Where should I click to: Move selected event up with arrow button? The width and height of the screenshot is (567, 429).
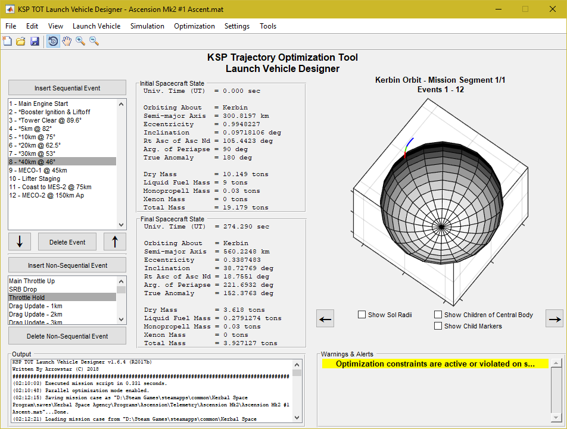pos(115,242)
